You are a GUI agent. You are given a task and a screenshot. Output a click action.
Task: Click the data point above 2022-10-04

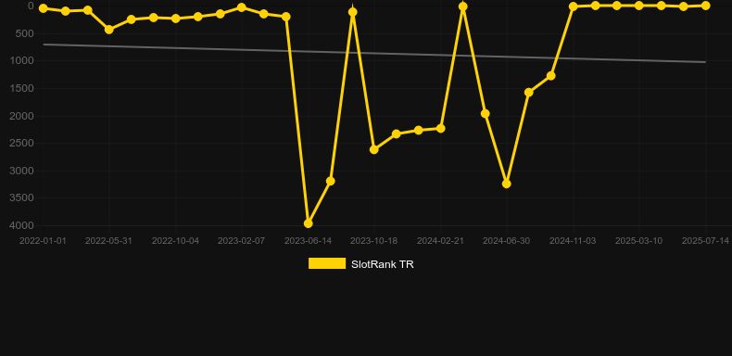pyautogui.click(x=176, y=19)
